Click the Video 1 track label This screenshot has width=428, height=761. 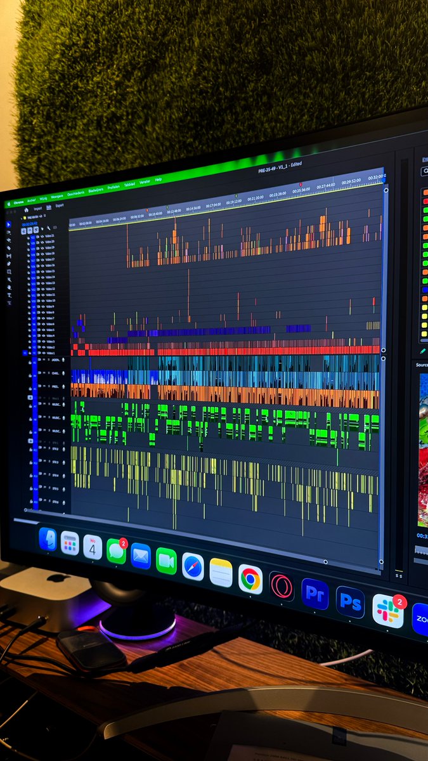coord(51,353)
